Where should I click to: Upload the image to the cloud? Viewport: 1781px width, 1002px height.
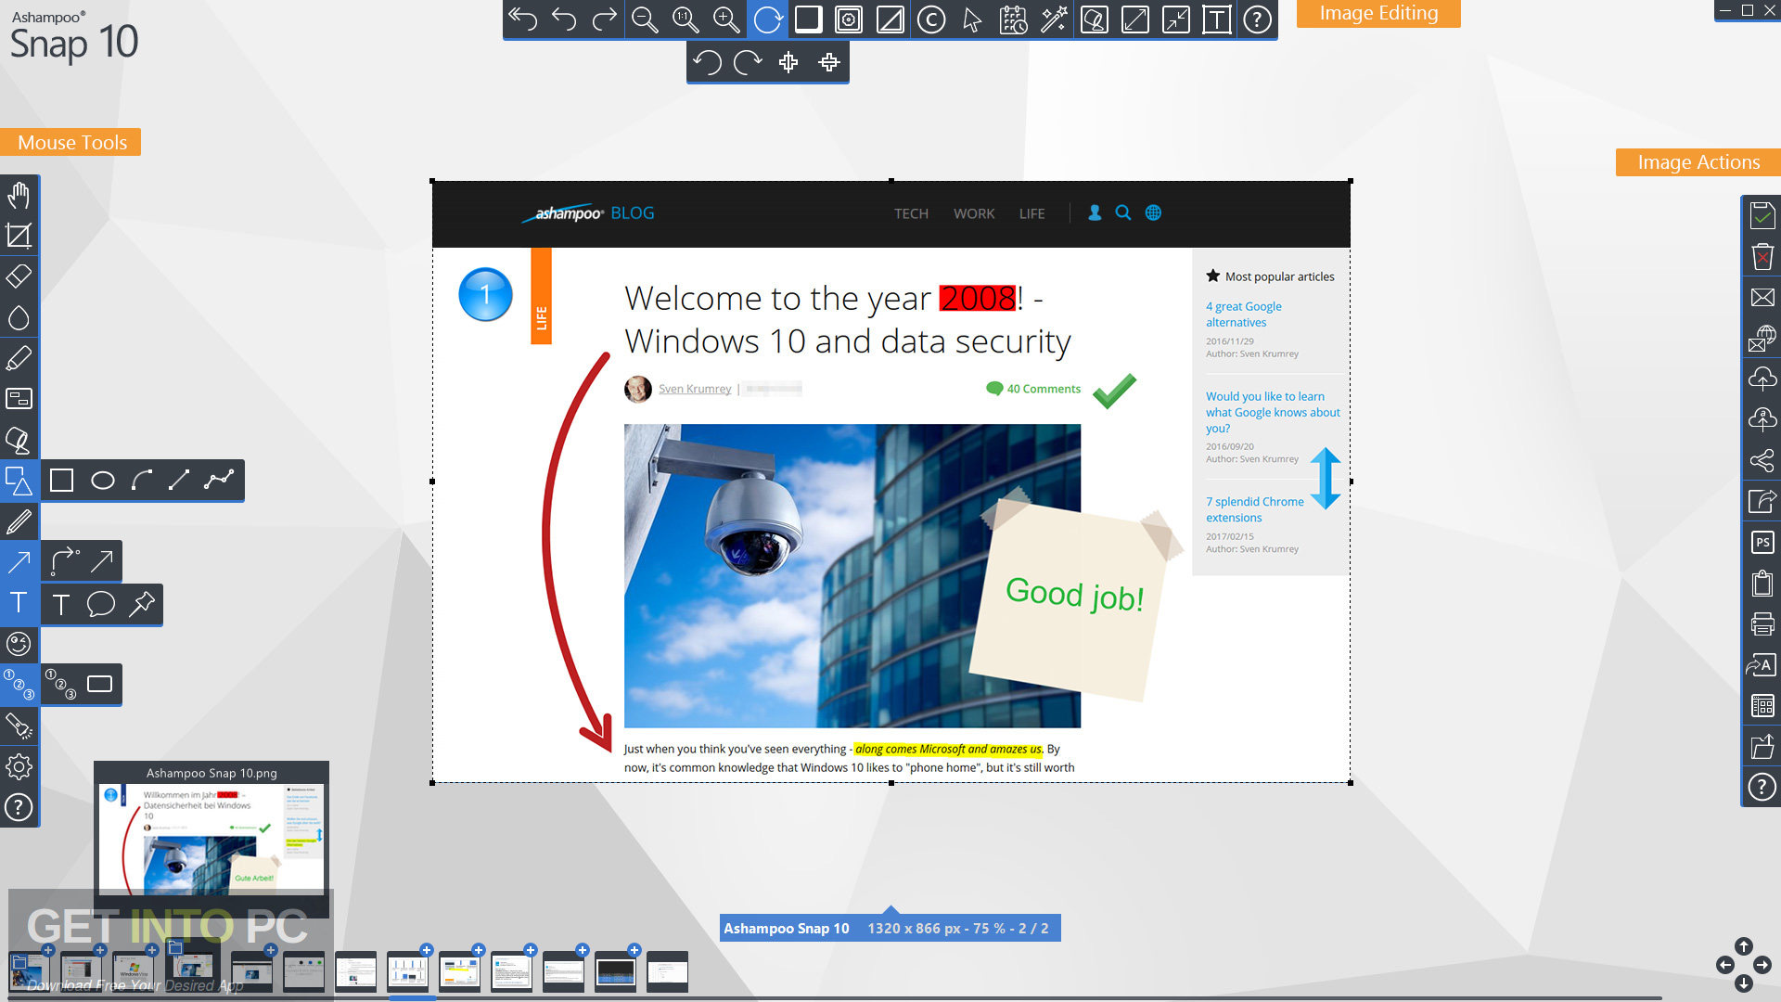pyautogui.click(x=1762, y=379)
